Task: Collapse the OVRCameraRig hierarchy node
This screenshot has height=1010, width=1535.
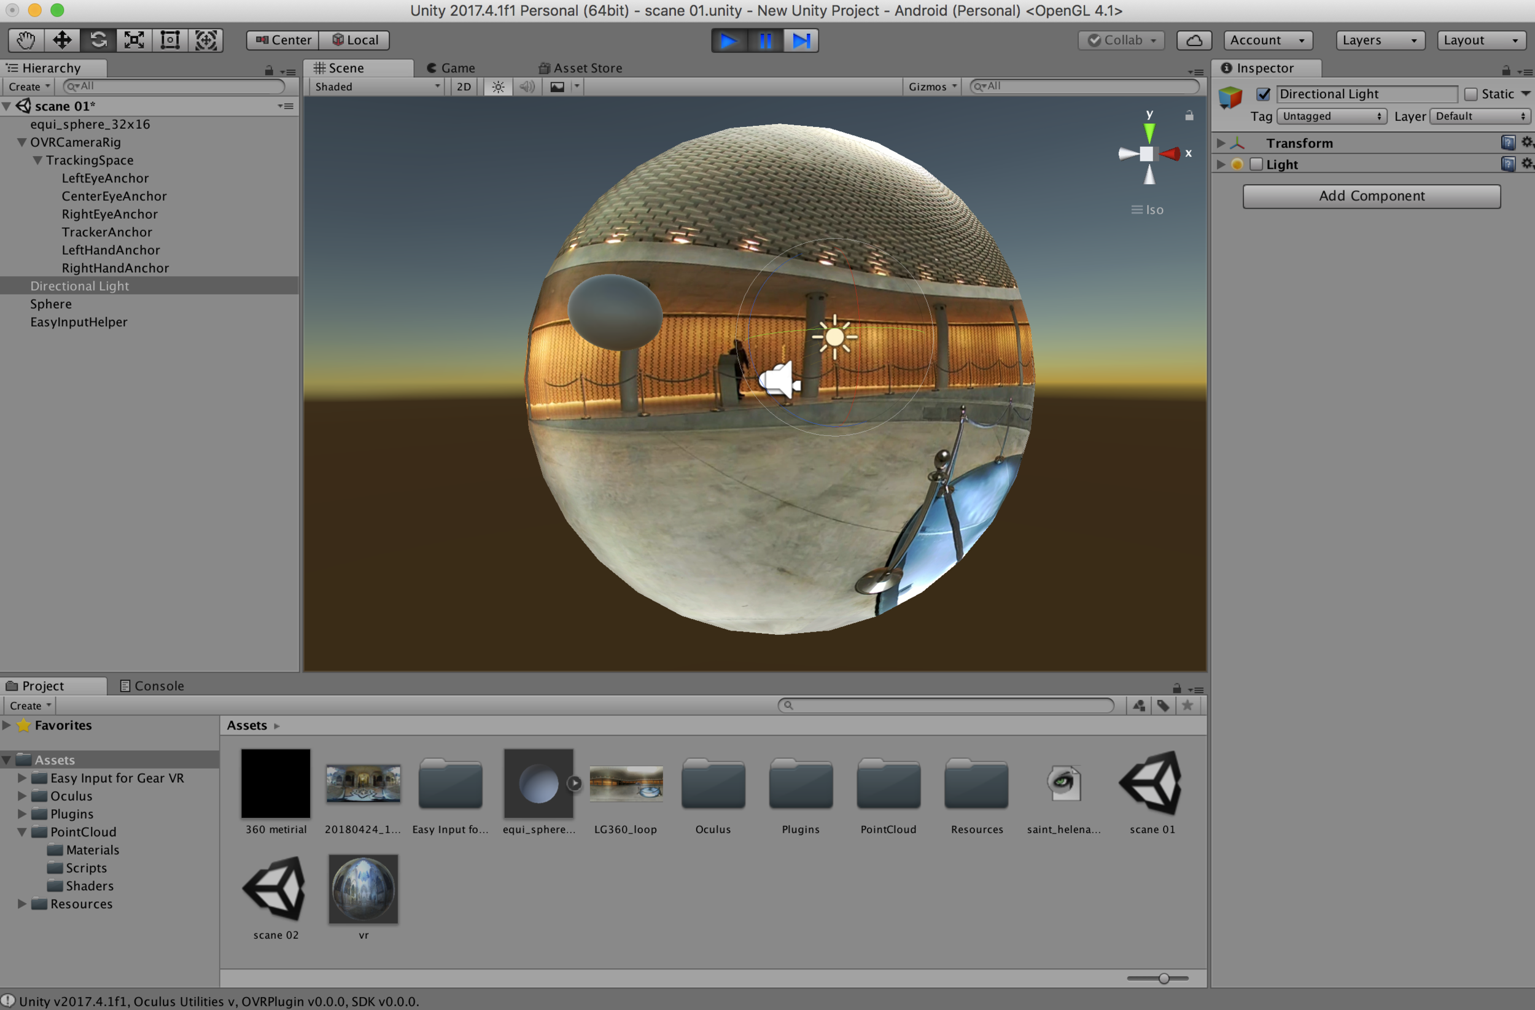Action: (x=22, y=142)
